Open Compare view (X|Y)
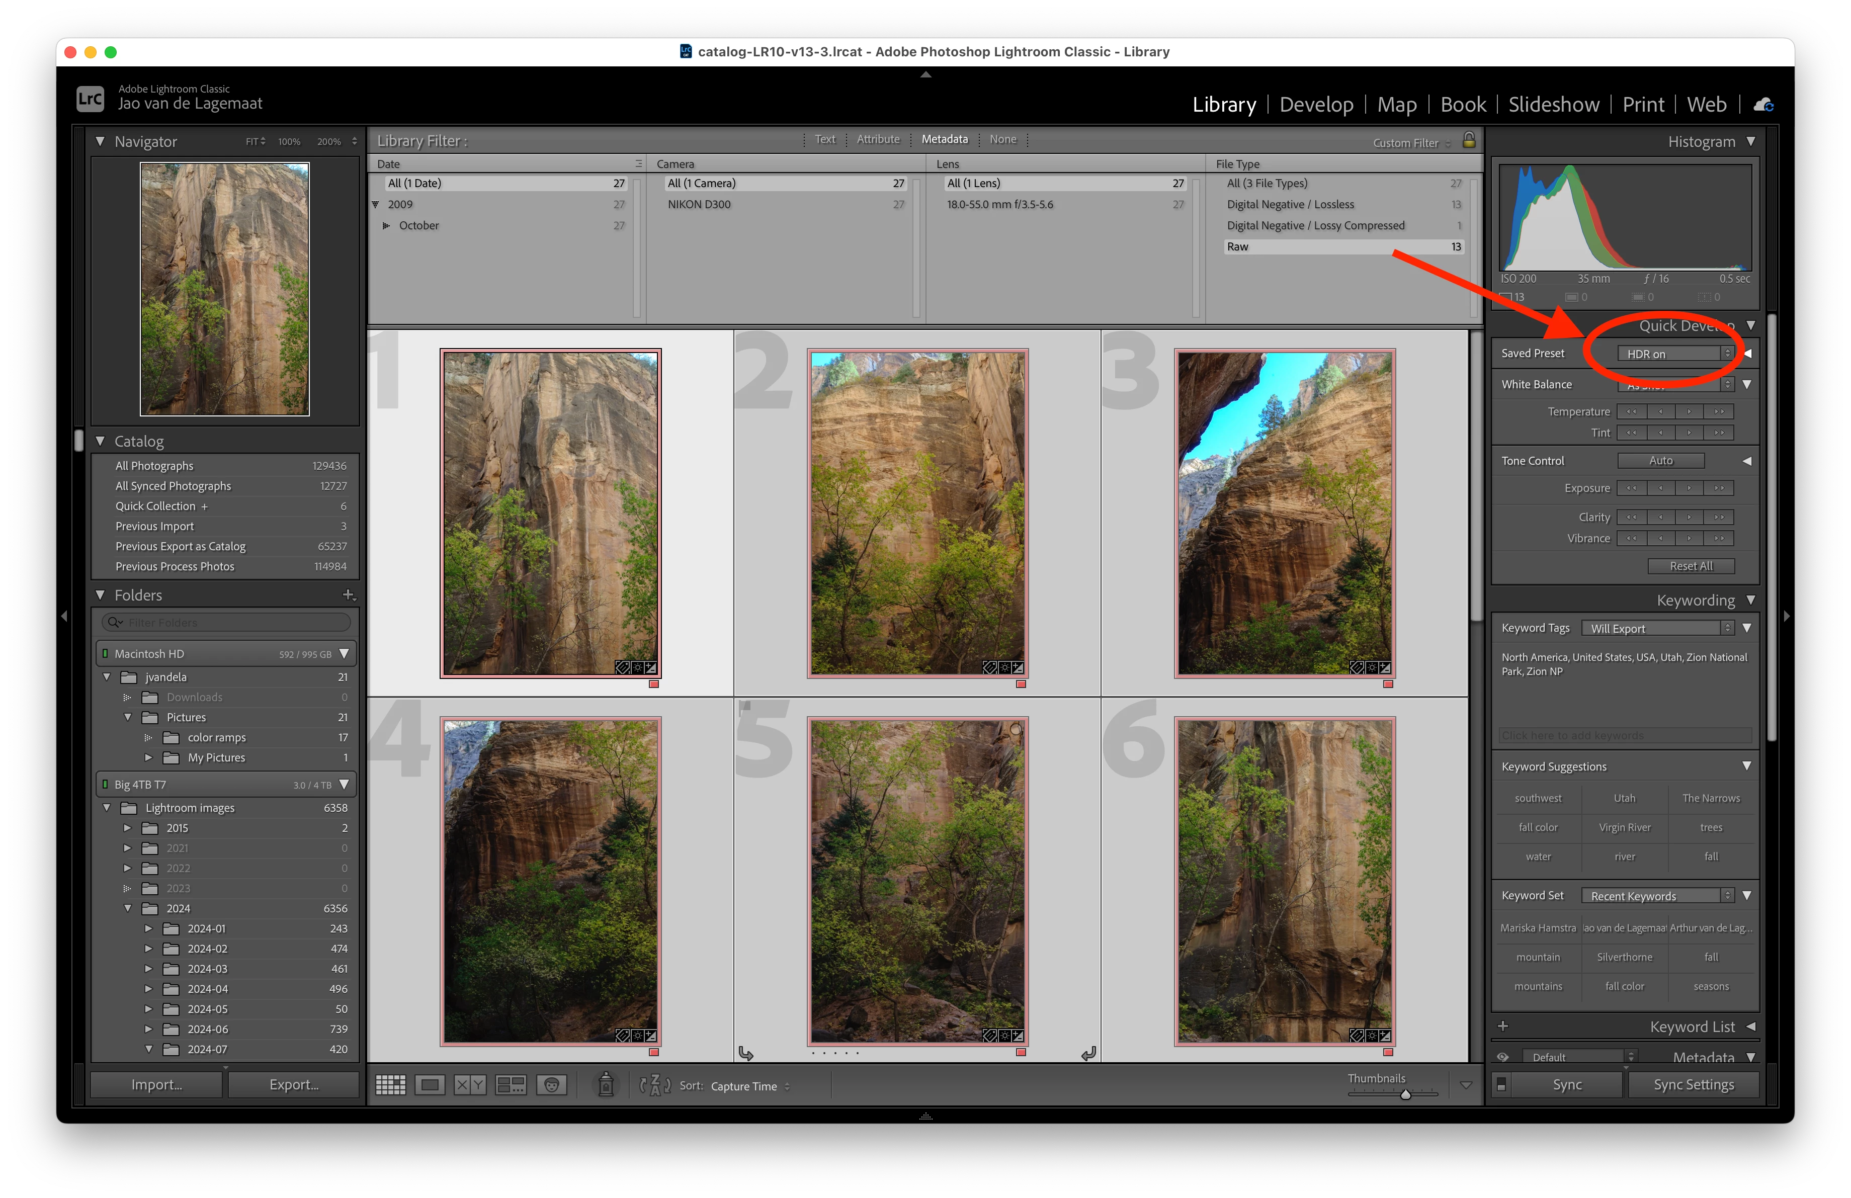The image size is (1851, 1198). (470, 1085)
